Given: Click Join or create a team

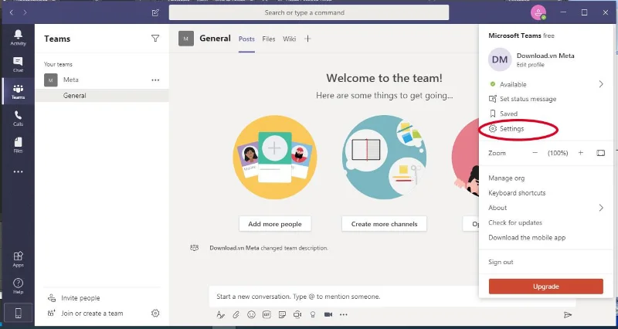Looking at the screenshot, I should tap(92, 314).
